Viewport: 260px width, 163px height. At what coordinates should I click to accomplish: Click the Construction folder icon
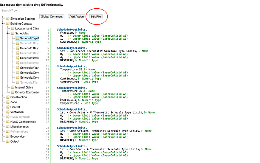click(x=8, y=97)
